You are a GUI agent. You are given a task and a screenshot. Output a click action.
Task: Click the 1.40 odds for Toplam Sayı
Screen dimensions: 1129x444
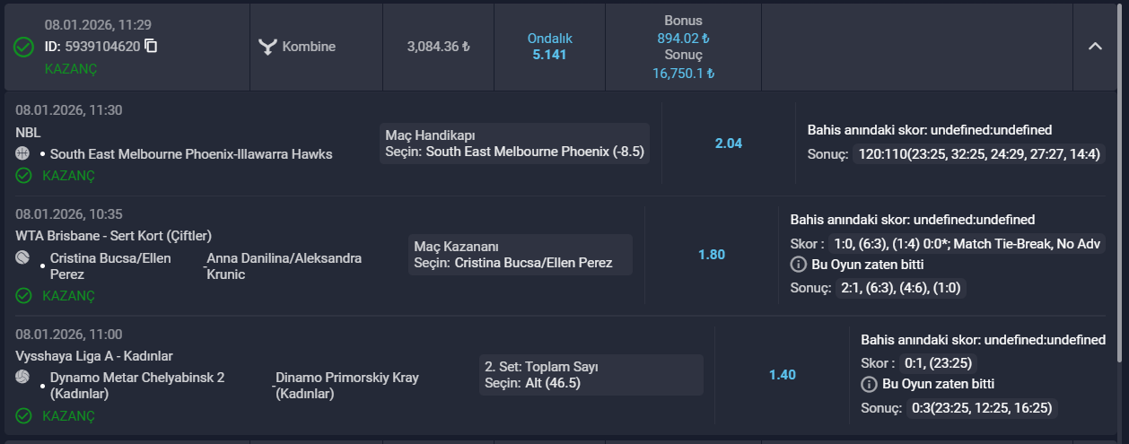click(x=783, y=375)
